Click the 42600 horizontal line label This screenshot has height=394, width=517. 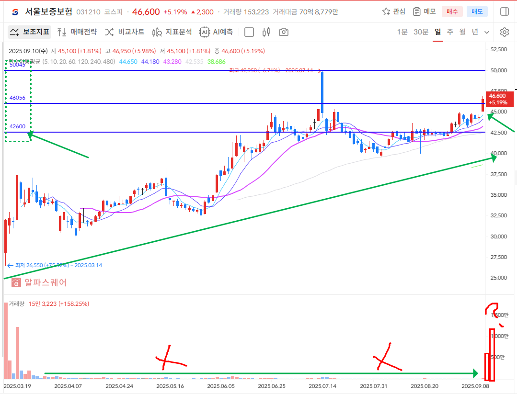(x=17, y=126)
